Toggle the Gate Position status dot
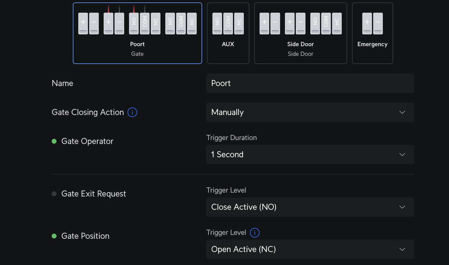 54,236
